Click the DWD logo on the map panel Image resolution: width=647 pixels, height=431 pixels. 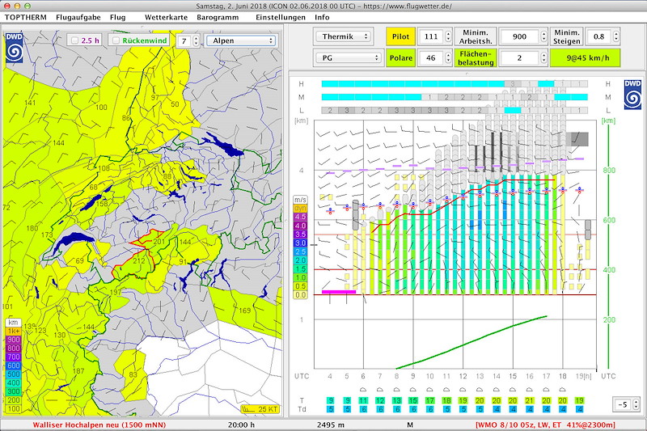click(14, 48)
